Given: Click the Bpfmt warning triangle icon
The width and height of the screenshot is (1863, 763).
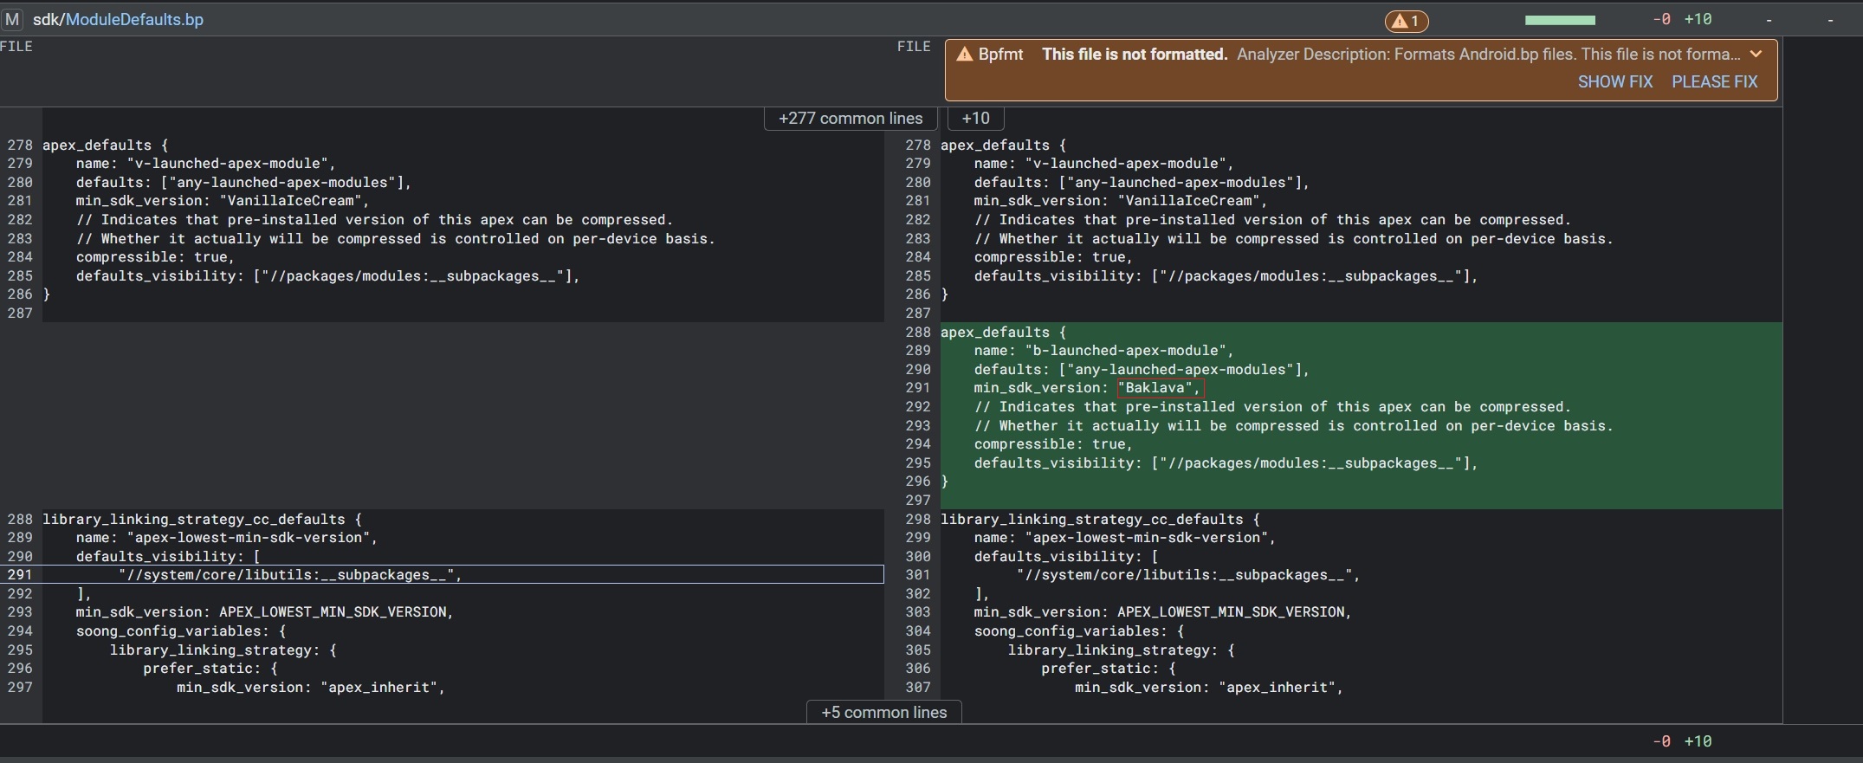Looking at the screenshot, I should pyautogui.click(x=964, y=55).
